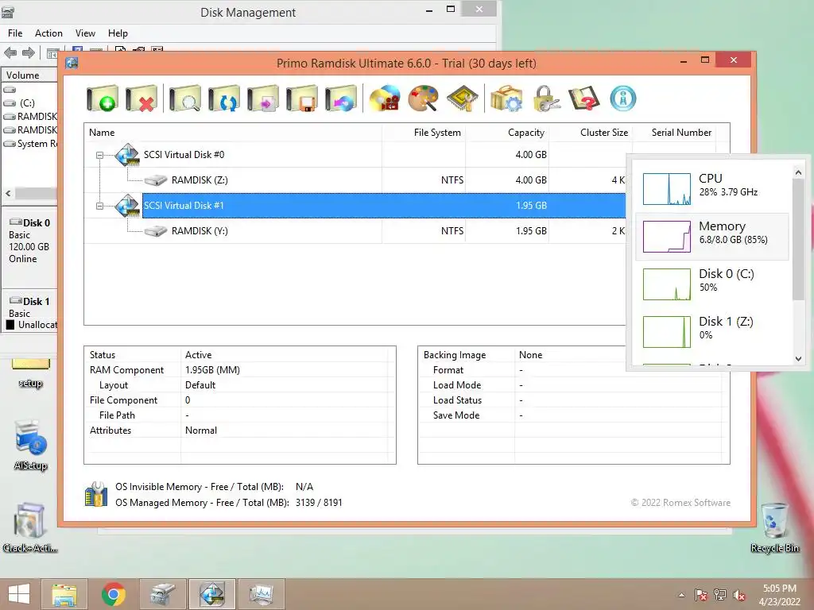814x610 pixels.
Task: Open Help menu in Disk Management
Action: pyautogui.click(x=118, y=33)
